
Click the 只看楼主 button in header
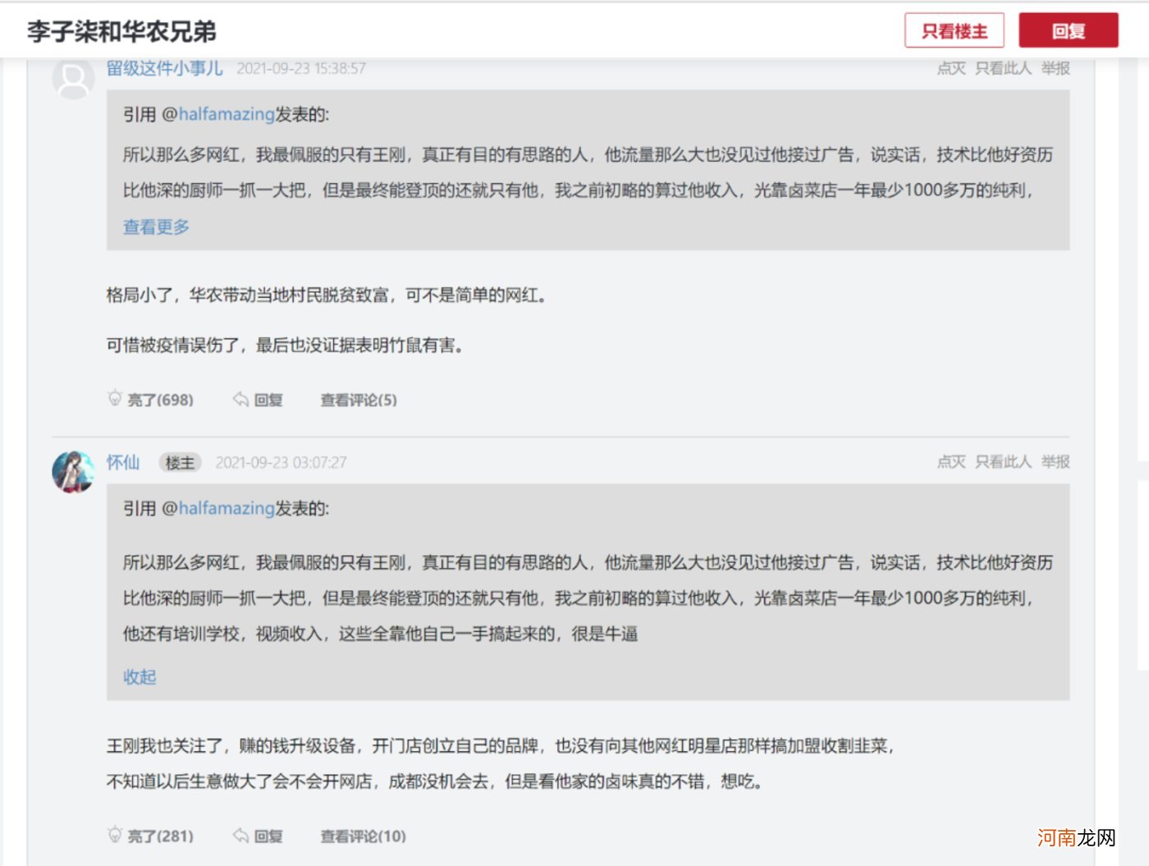point(954,31)
